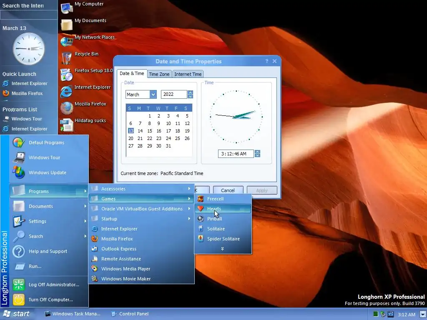427x320 pixels.
Task: Select day 25 in calendar
Action: pyautogui.click(x=178, y=138)
